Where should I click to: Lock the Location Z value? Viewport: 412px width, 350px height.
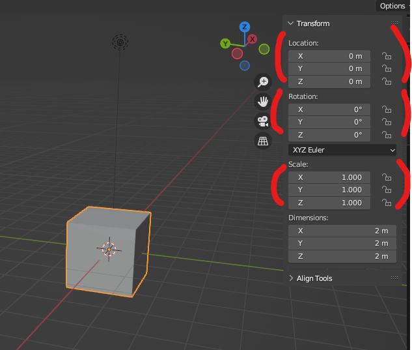click(x=386, y=81)
